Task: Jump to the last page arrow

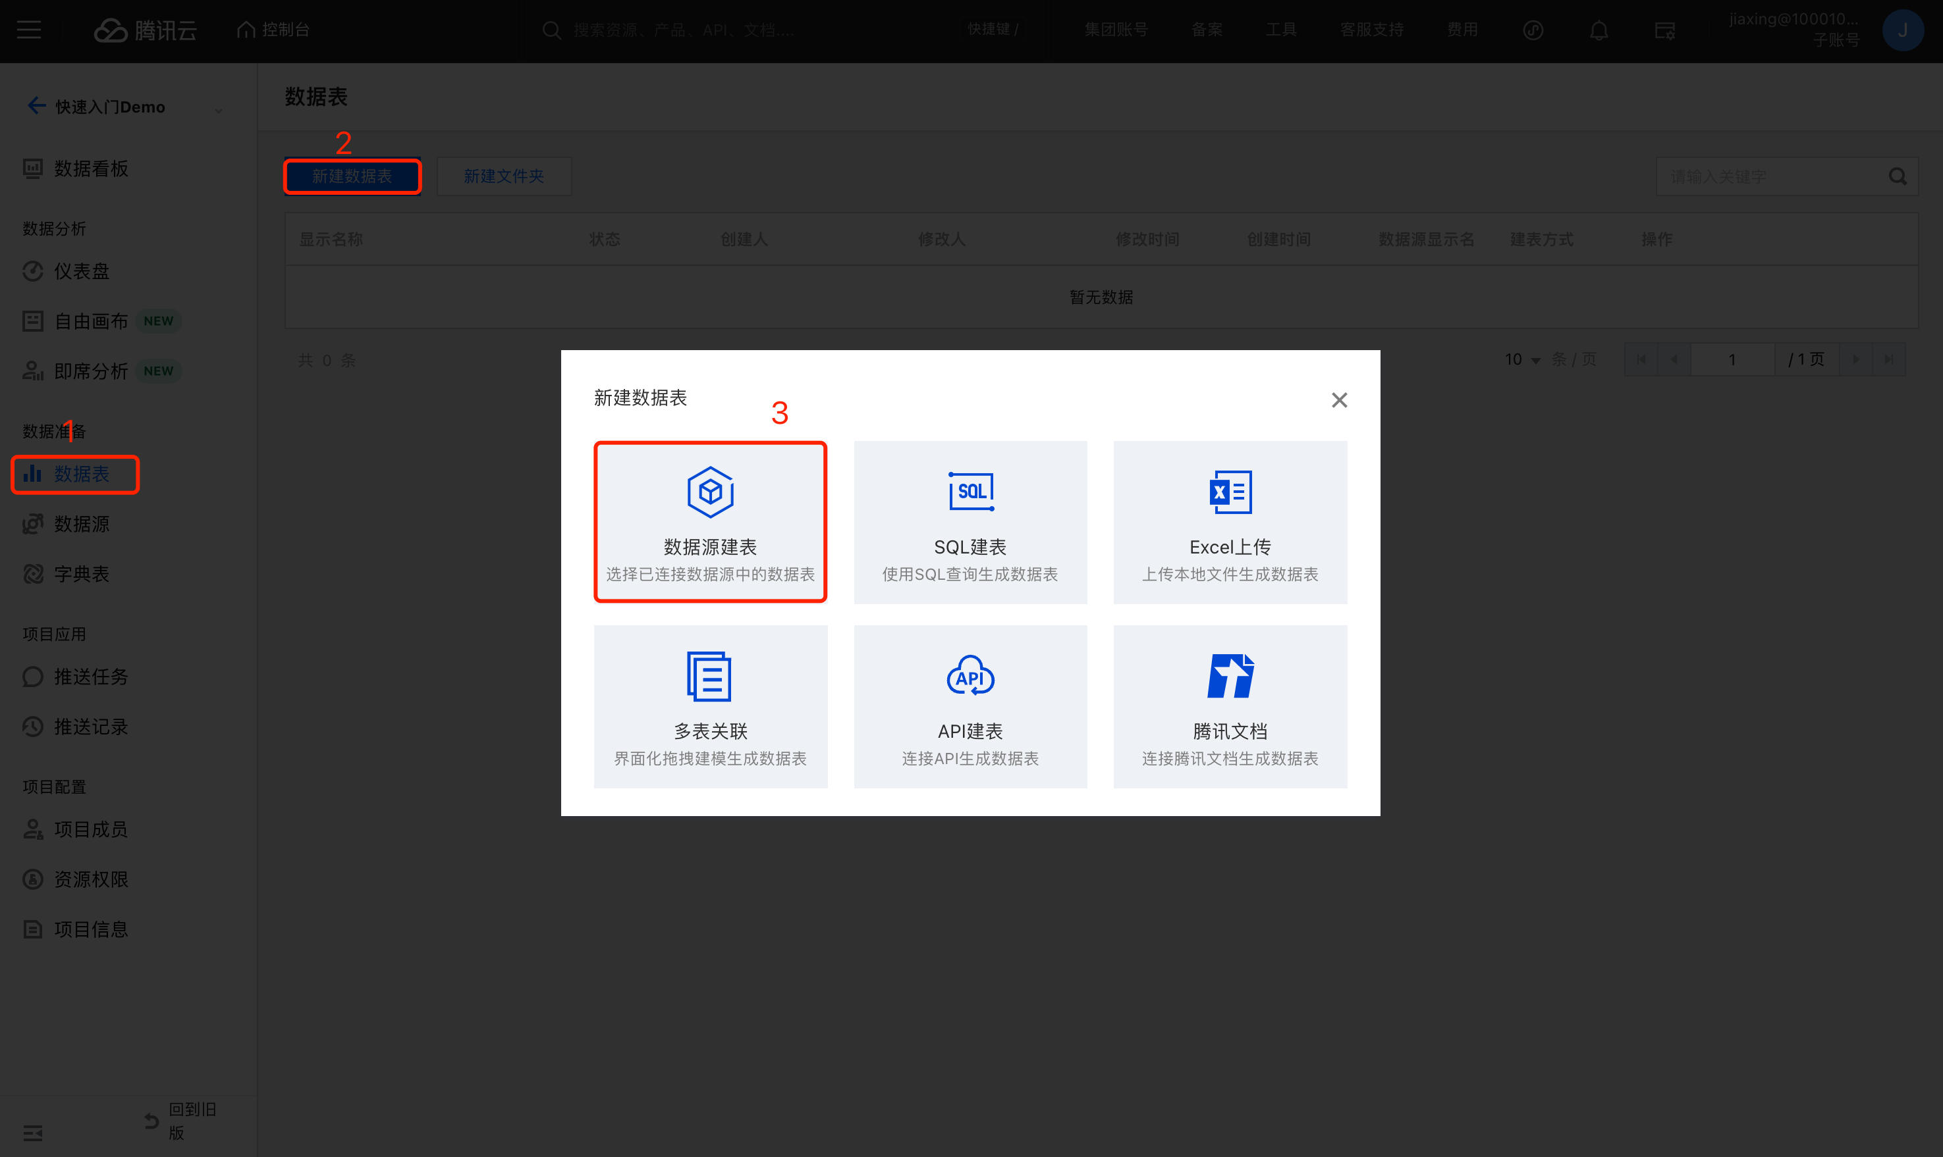Action: tap(1889, 359)
